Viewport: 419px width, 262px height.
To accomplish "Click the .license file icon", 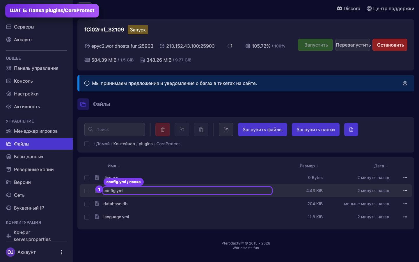I will (x=97, y=177).
